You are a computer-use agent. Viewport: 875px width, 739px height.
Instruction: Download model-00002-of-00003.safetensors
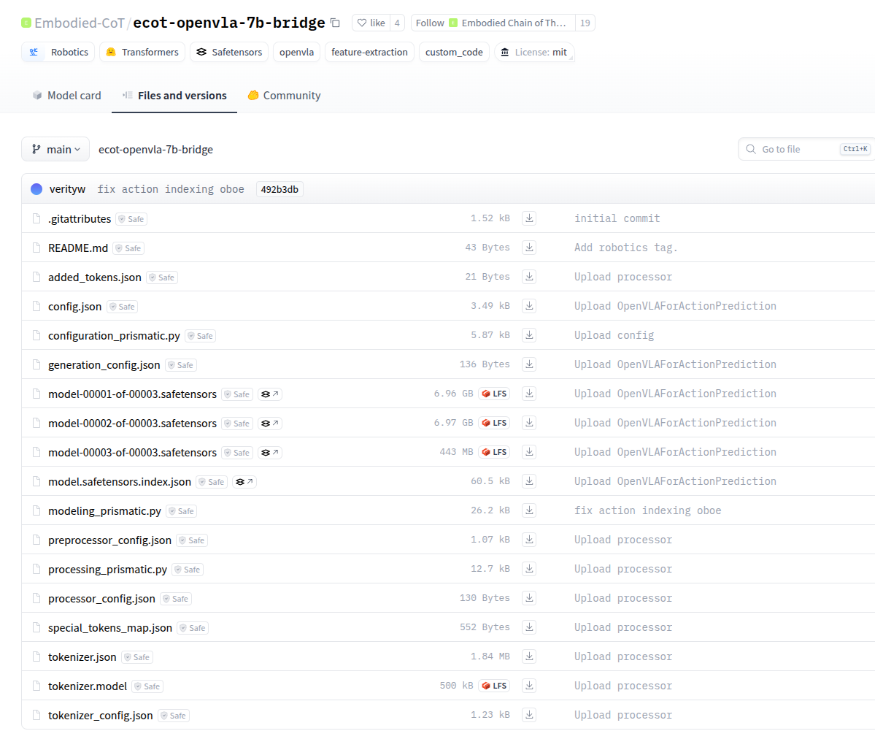point(529,423)
